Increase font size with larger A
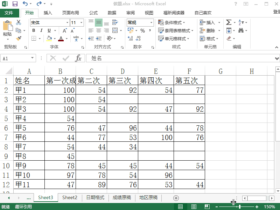The width and height of the screenshot is (280, 210). tap(65, 30)
